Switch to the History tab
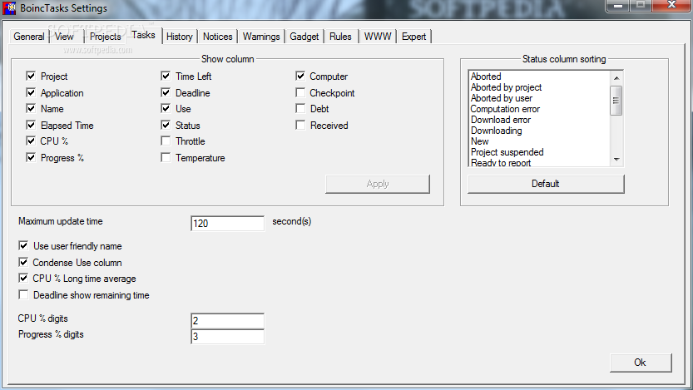Screen dimensions: 693x390 [x=180, y=37]
